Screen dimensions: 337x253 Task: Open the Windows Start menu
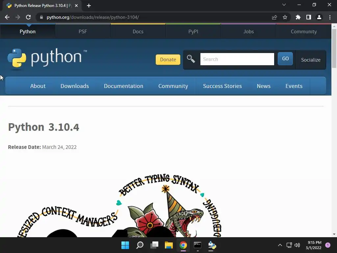(125, 245)
